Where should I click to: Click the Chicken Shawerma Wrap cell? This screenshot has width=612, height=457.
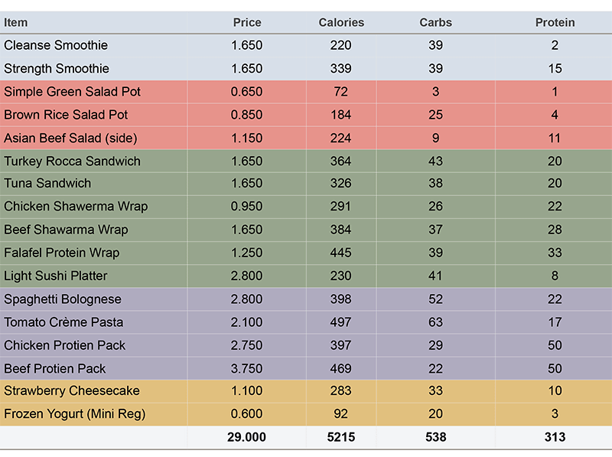pyautogui.click(x=76, y=207)
